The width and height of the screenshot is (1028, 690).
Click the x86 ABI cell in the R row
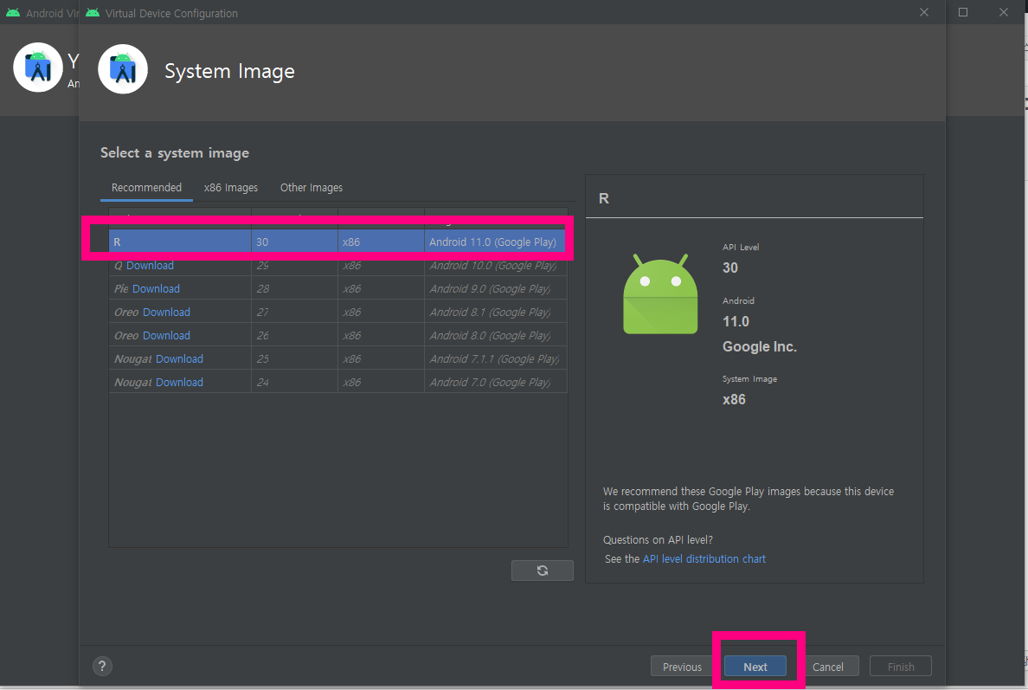[x=381, y=242]
